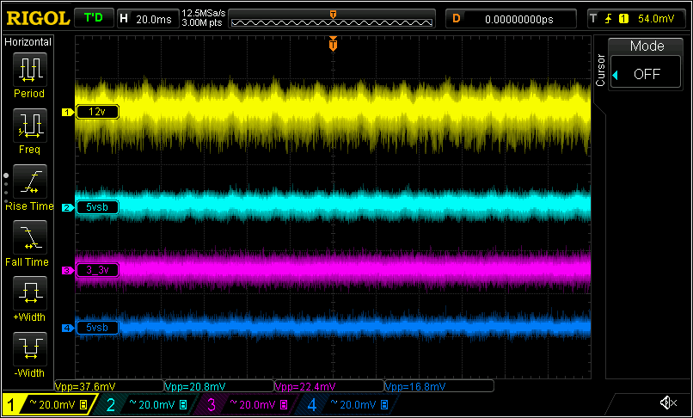Click the yellow channel 1 ground marker
693x418 pixels.
pos(67,113)
